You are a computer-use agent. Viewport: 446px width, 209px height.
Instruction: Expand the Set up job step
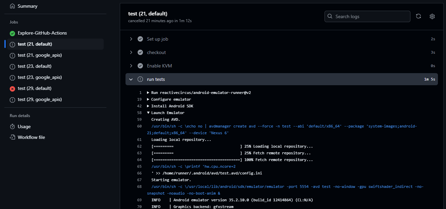click(131, 39)
